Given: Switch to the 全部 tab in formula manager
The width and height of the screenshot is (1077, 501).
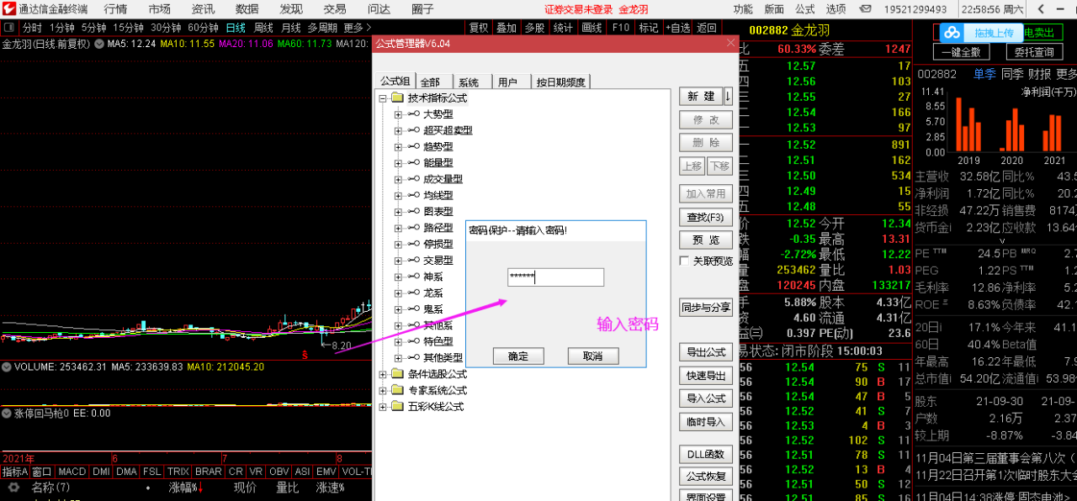Looking at the screenshot, I should pos(430,82).
